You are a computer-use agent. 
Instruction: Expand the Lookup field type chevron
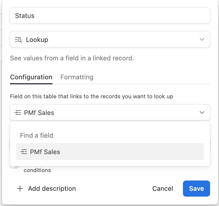(202, 39)
